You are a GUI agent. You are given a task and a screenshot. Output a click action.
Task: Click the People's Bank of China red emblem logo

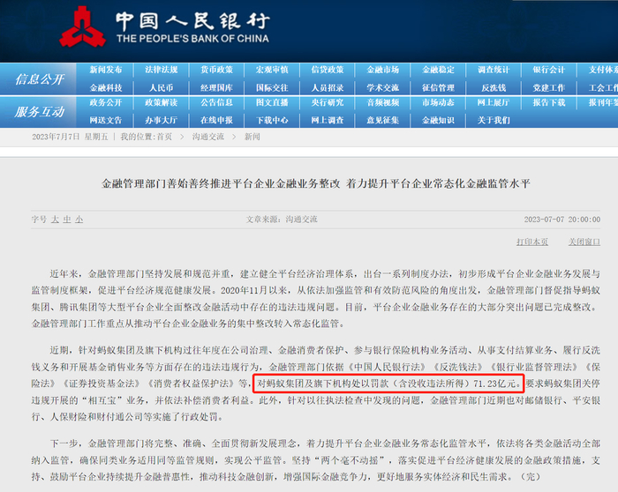coord(82,26)
